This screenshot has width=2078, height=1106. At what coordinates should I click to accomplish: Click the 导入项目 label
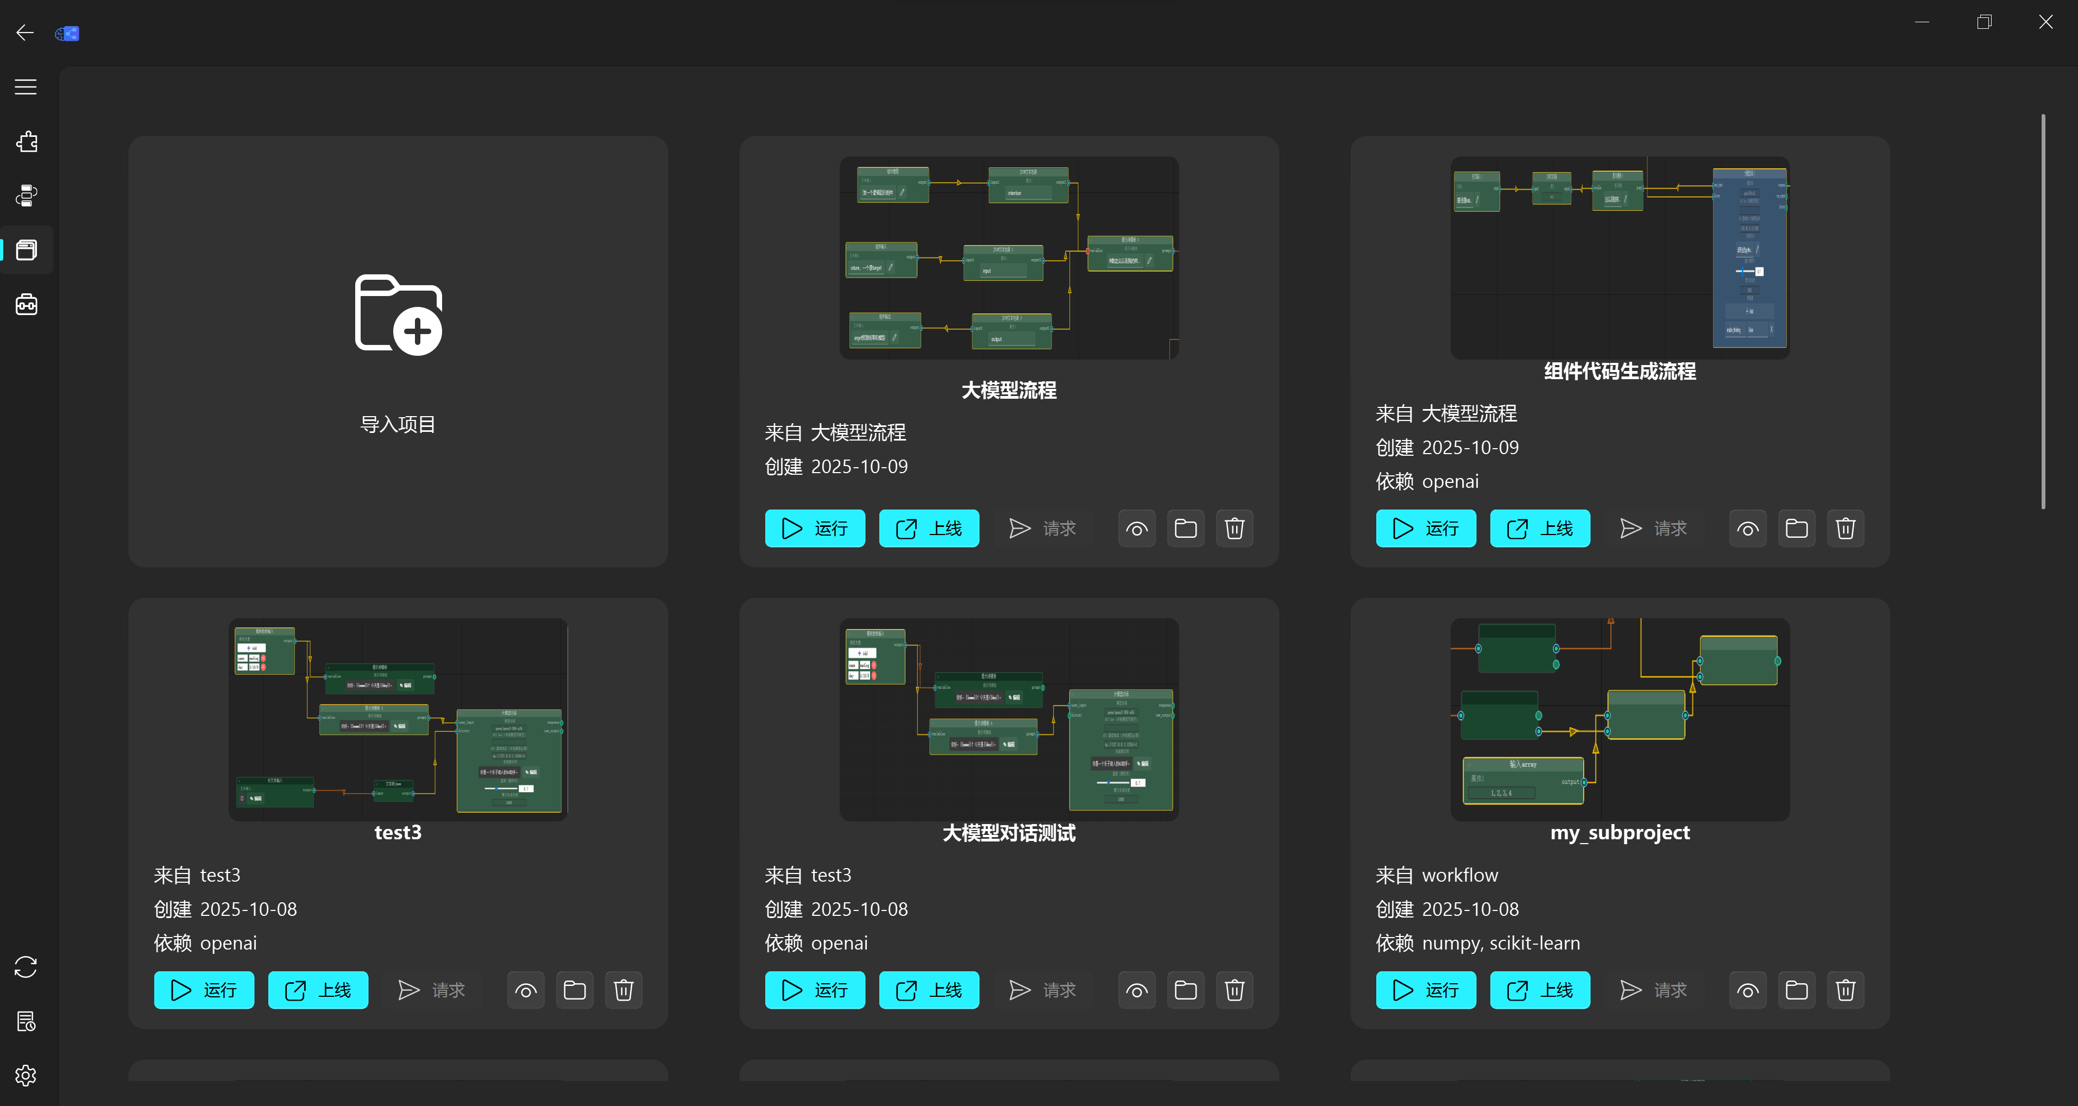[398, 424]
